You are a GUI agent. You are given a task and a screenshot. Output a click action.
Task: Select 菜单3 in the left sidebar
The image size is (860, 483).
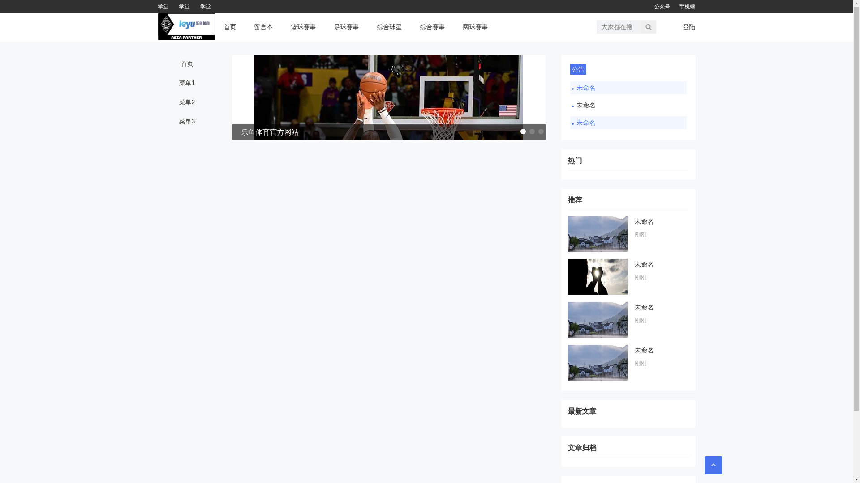[x=187, y=121]
